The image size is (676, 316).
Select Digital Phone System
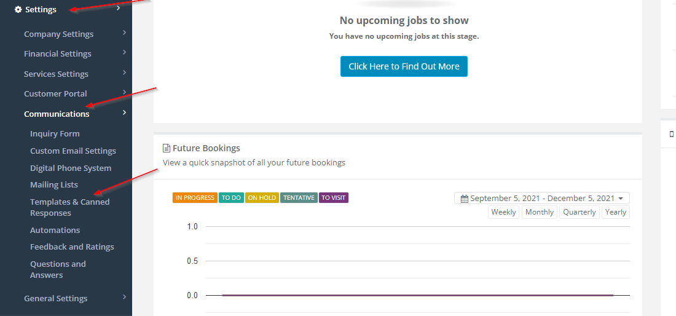[71, 168]
